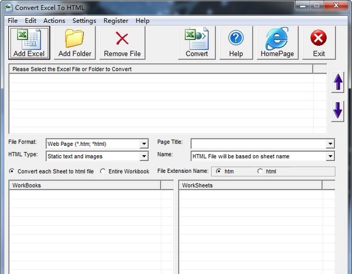Move file down with purple arrow
This screenshot has height=274, width=352.
tap(338, 110)
